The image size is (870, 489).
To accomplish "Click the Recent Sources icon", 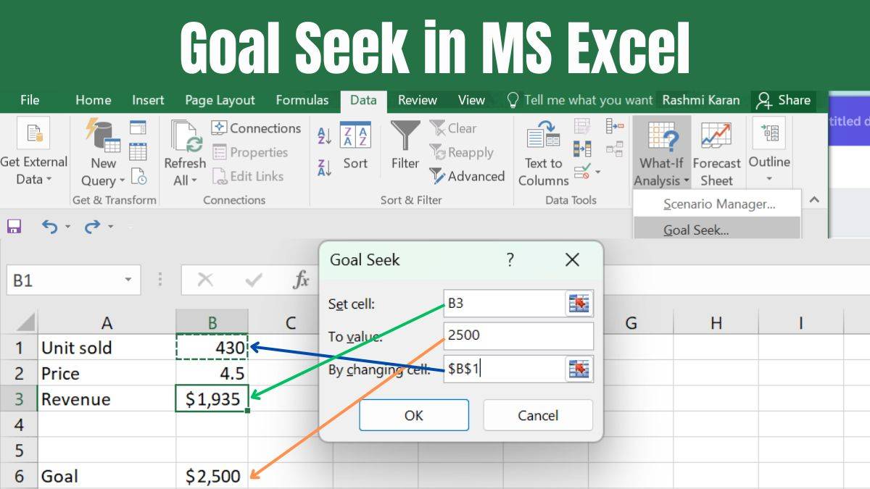I will tap(138, 176).
